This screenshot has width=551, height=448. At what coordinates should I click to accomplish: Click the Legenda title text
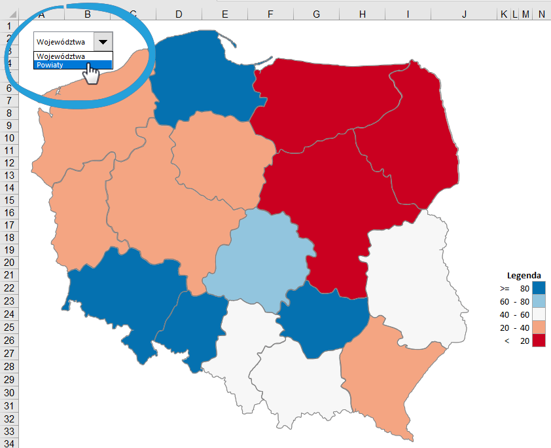click(x=524, y=275)
